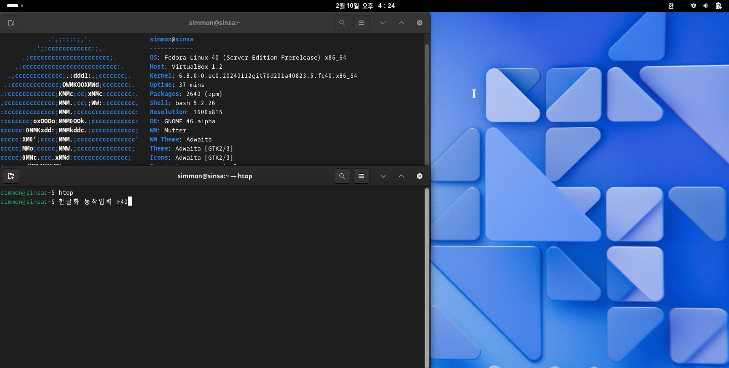This screenshot has width=729, height=368.
Task: Click the simmon@sinsa header in neofetch output
Action: tap(171, 40)
